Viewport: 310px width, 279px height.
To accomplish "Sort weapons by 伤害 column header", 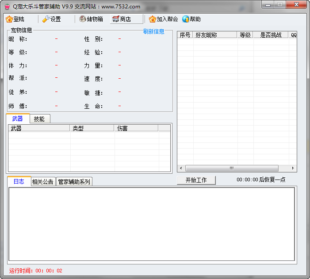I will (x=136, y=128).
